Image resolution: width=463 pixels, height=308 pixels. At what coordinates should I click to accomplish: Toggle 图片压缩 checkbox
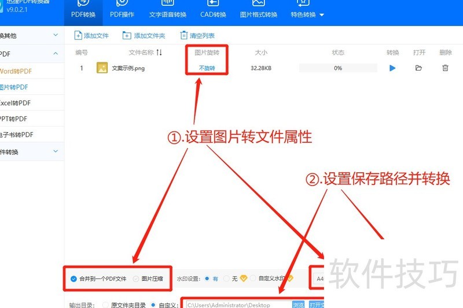coord(136,279)
